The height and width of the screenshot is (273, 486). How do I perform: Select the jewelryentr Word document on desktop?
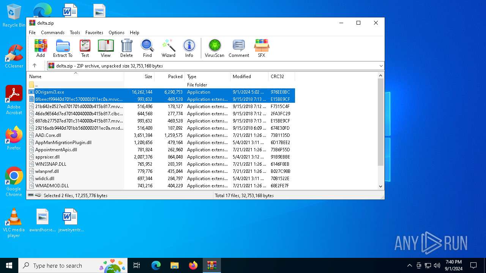71,220
